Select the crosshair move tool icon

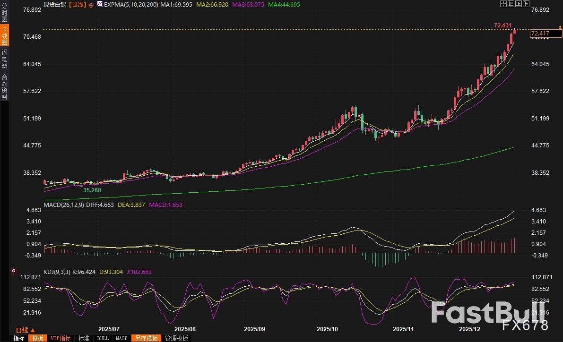click(x=503, y=4)
